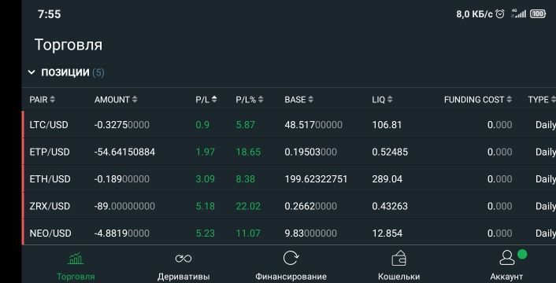The width and height of the screenshot is (556, 283).
Task: Sort positions by BASE column
Action: tap(299, 100)
